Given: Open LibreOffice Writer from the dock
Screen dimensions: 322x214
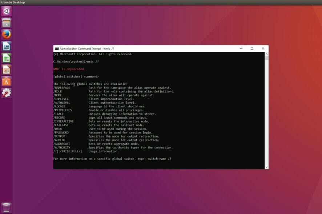Looking at the screenshot, I should (5, 46).
